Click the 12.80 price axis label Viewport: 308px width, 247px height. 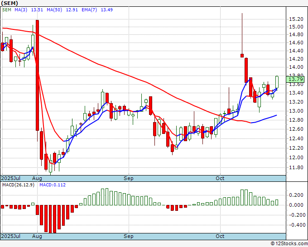coord(296,120)
